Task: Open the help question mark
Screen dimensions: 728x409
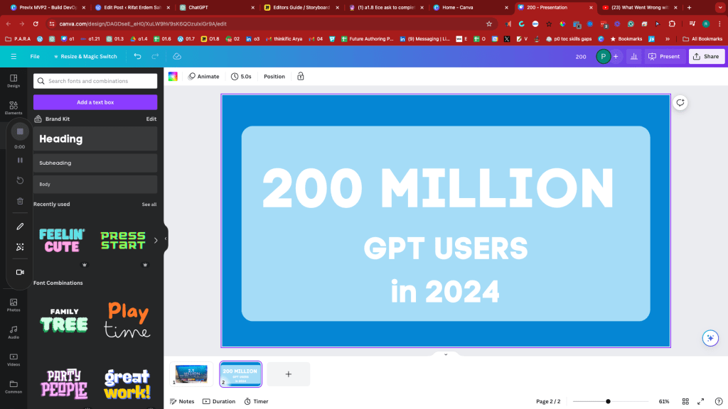Action: 719,402
